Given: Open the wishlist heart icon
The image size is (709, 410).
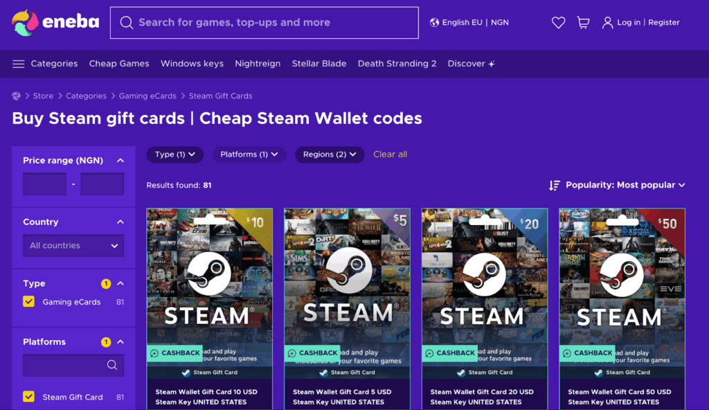Looking at the screenshot, I should pyautogui.click(x=558, y=23).
